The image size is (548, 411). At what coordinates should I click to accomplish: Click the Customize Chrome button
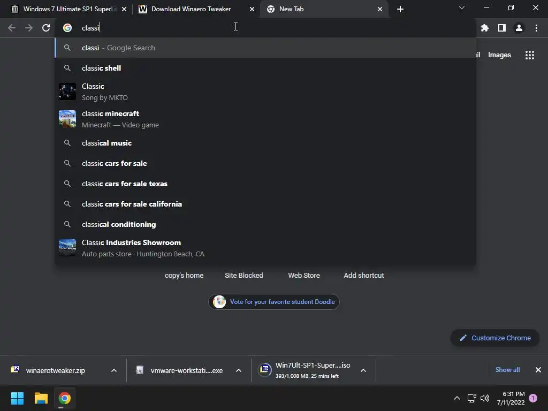pos(495,338)
